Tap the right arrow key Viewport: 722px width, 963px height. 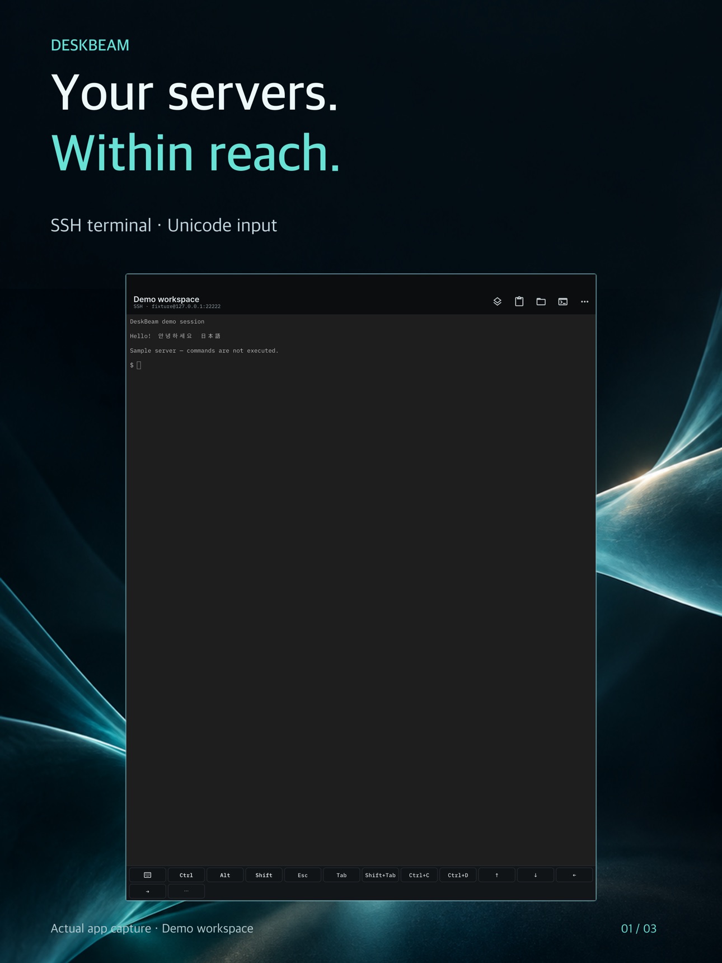tap(148, 891)
